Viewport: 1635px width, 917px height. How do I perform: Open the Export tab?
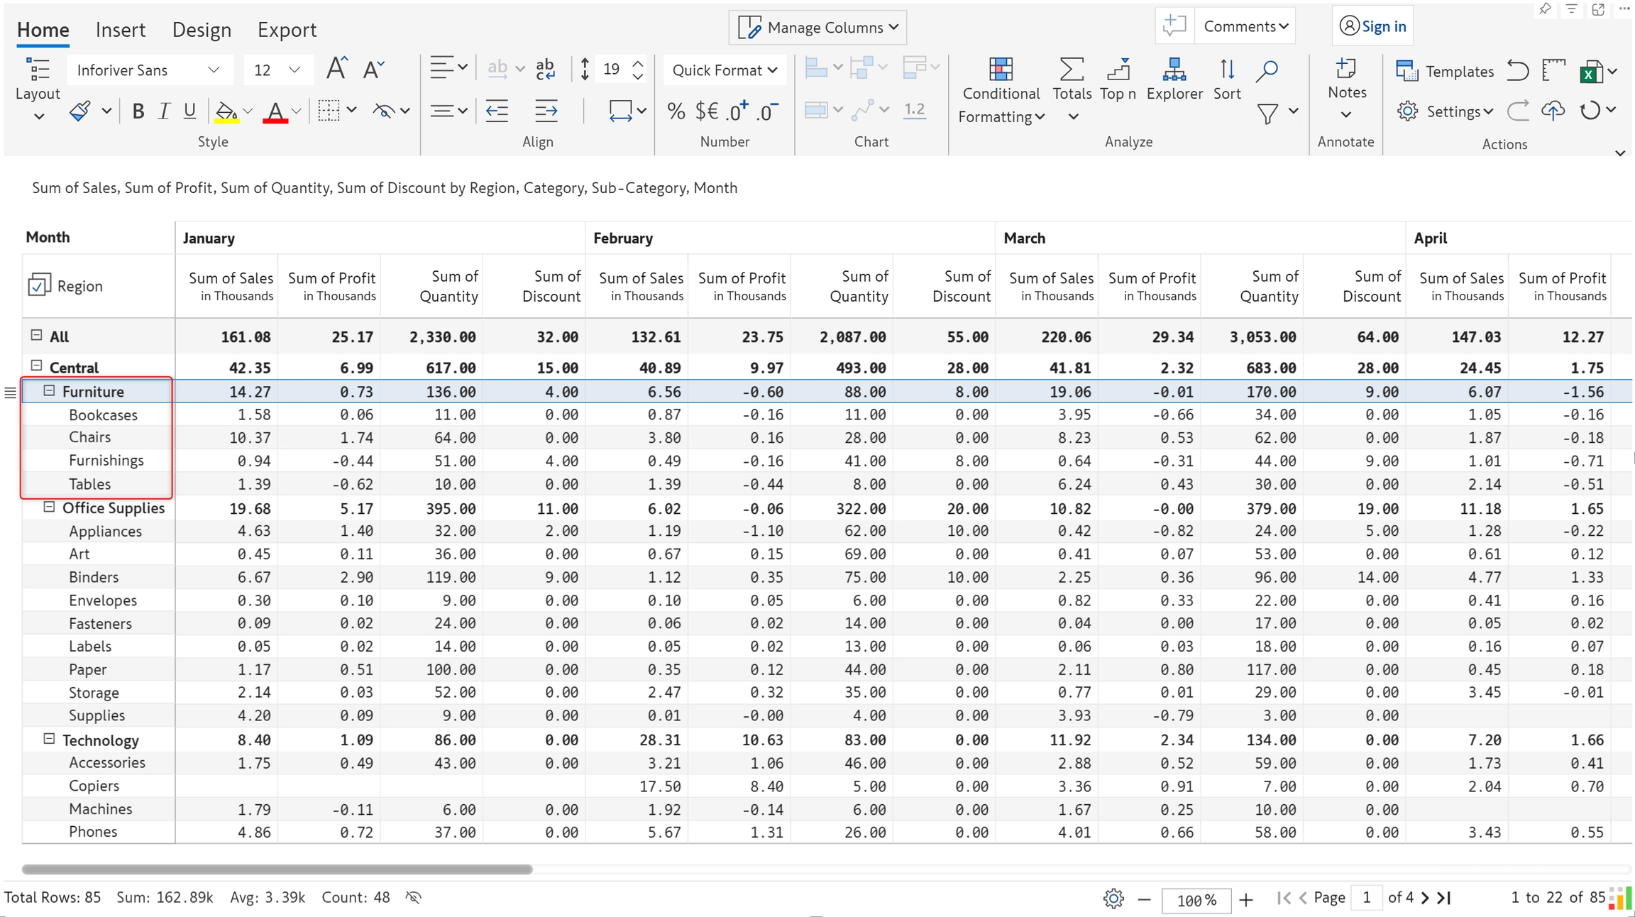point(287,30)
